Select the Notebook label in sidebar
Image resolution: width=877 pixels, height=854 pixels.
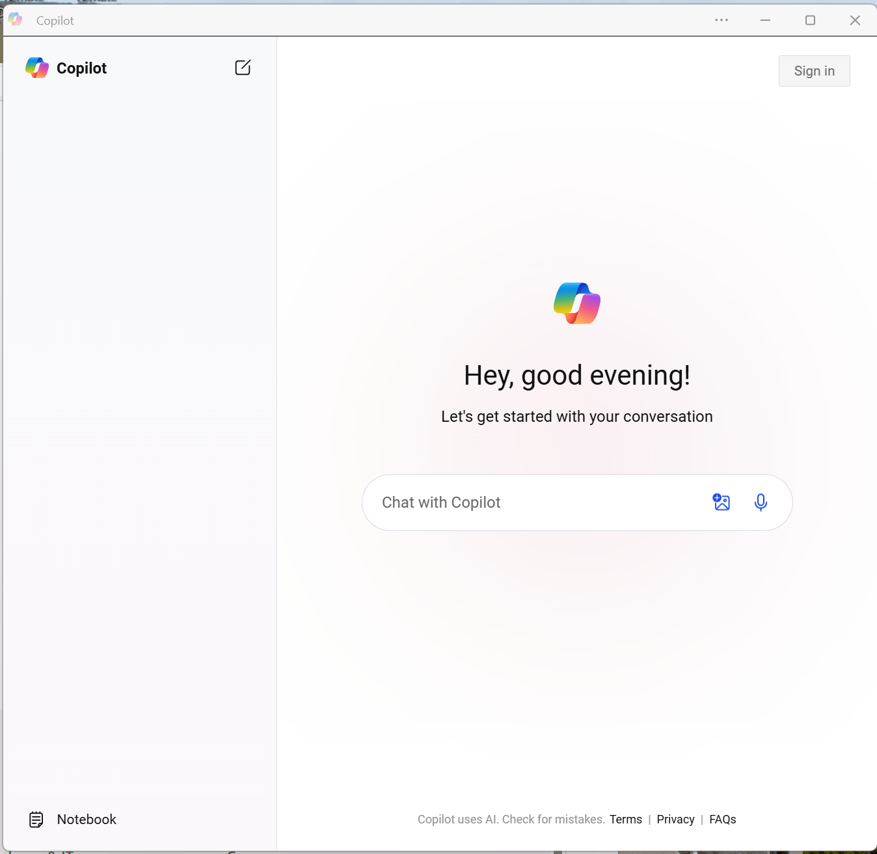point(87,820)
